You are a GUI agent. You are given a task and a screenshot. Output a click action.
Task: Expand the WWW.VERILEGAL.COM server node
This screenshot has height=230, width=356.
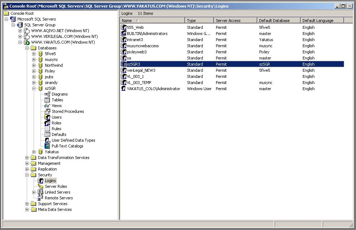20,36
